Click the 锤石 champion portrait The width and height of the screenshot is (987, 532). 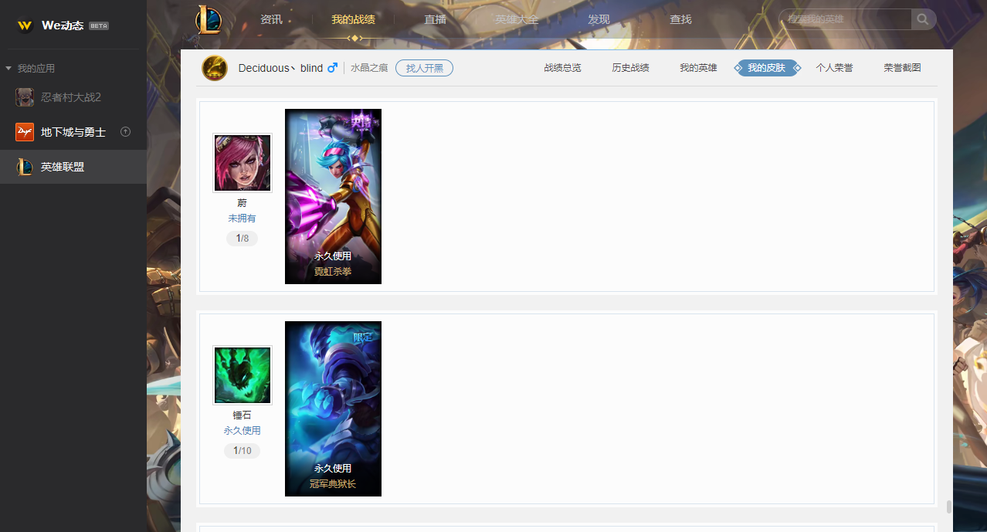(x=243, y=375)
